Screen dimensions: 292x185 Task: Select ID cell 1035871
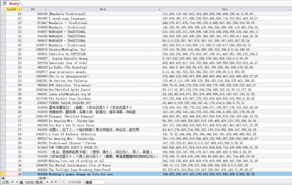point(35,45)
